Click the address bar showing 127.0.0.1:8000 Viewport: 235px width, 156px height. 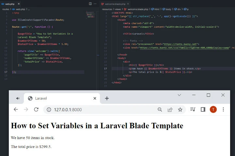tap(98, 110)
